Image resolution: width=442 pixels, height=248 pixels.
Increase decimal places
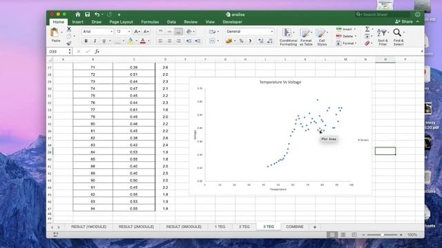[261, 41]
